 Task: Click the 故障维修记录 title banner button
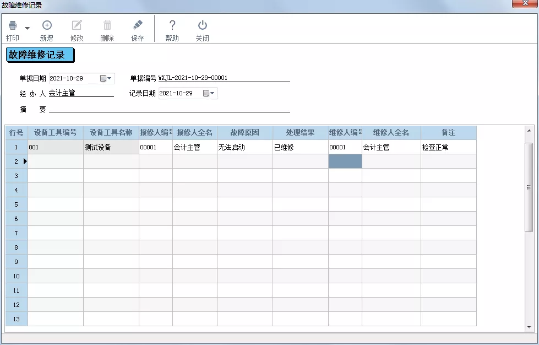[40, 55]
